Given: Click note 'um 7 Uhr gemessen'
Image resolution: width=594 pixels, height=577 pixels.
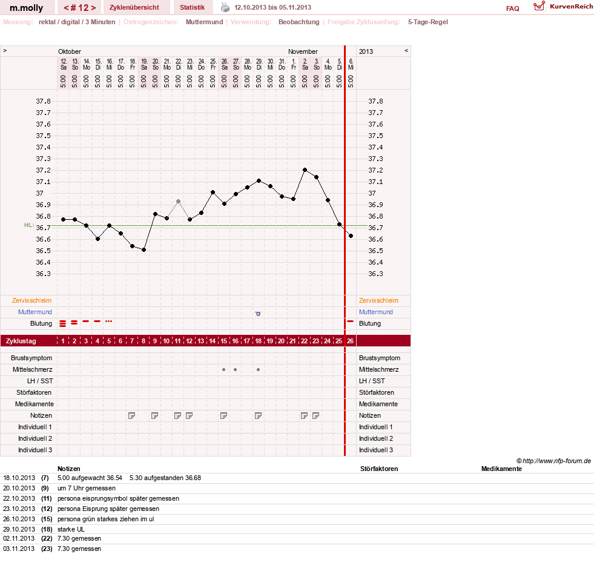Looking at the screenshot, I should [x=87, y=489].
